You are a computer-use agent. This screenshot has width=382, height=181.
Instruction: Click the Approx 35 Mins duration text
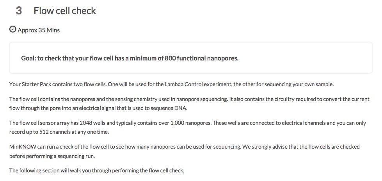(39, 30)
